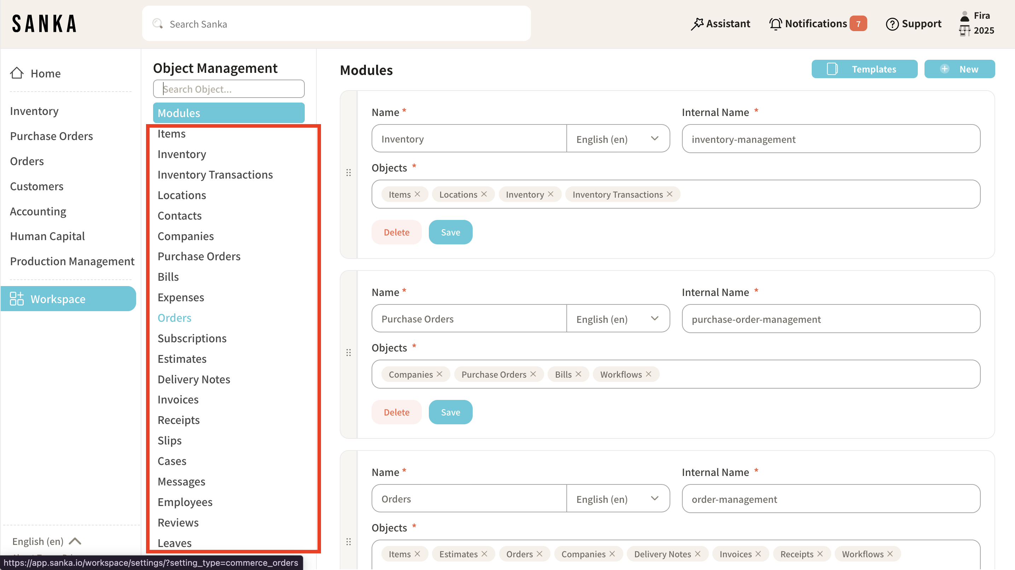Click the Workspace grid icon
This screenshot has width=1015, height=570.
tap(17, 299)
